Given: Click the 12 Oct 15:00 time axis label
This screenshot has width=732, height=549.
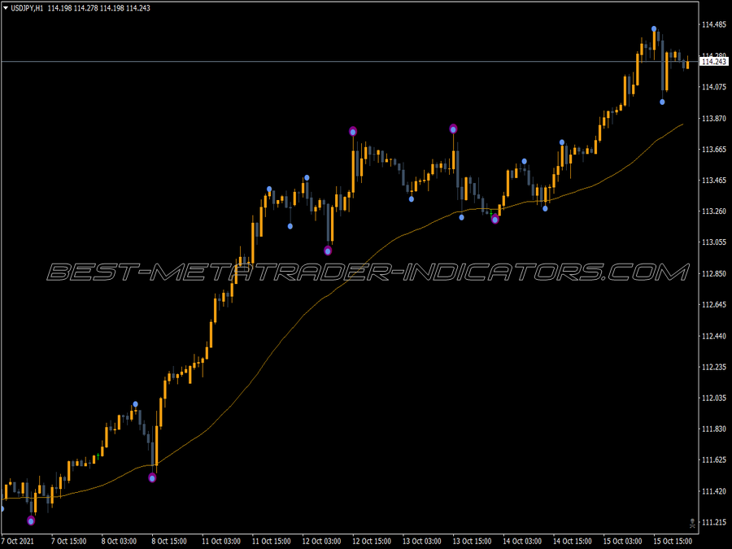Looking at the screenshot, I should point(372,542).
